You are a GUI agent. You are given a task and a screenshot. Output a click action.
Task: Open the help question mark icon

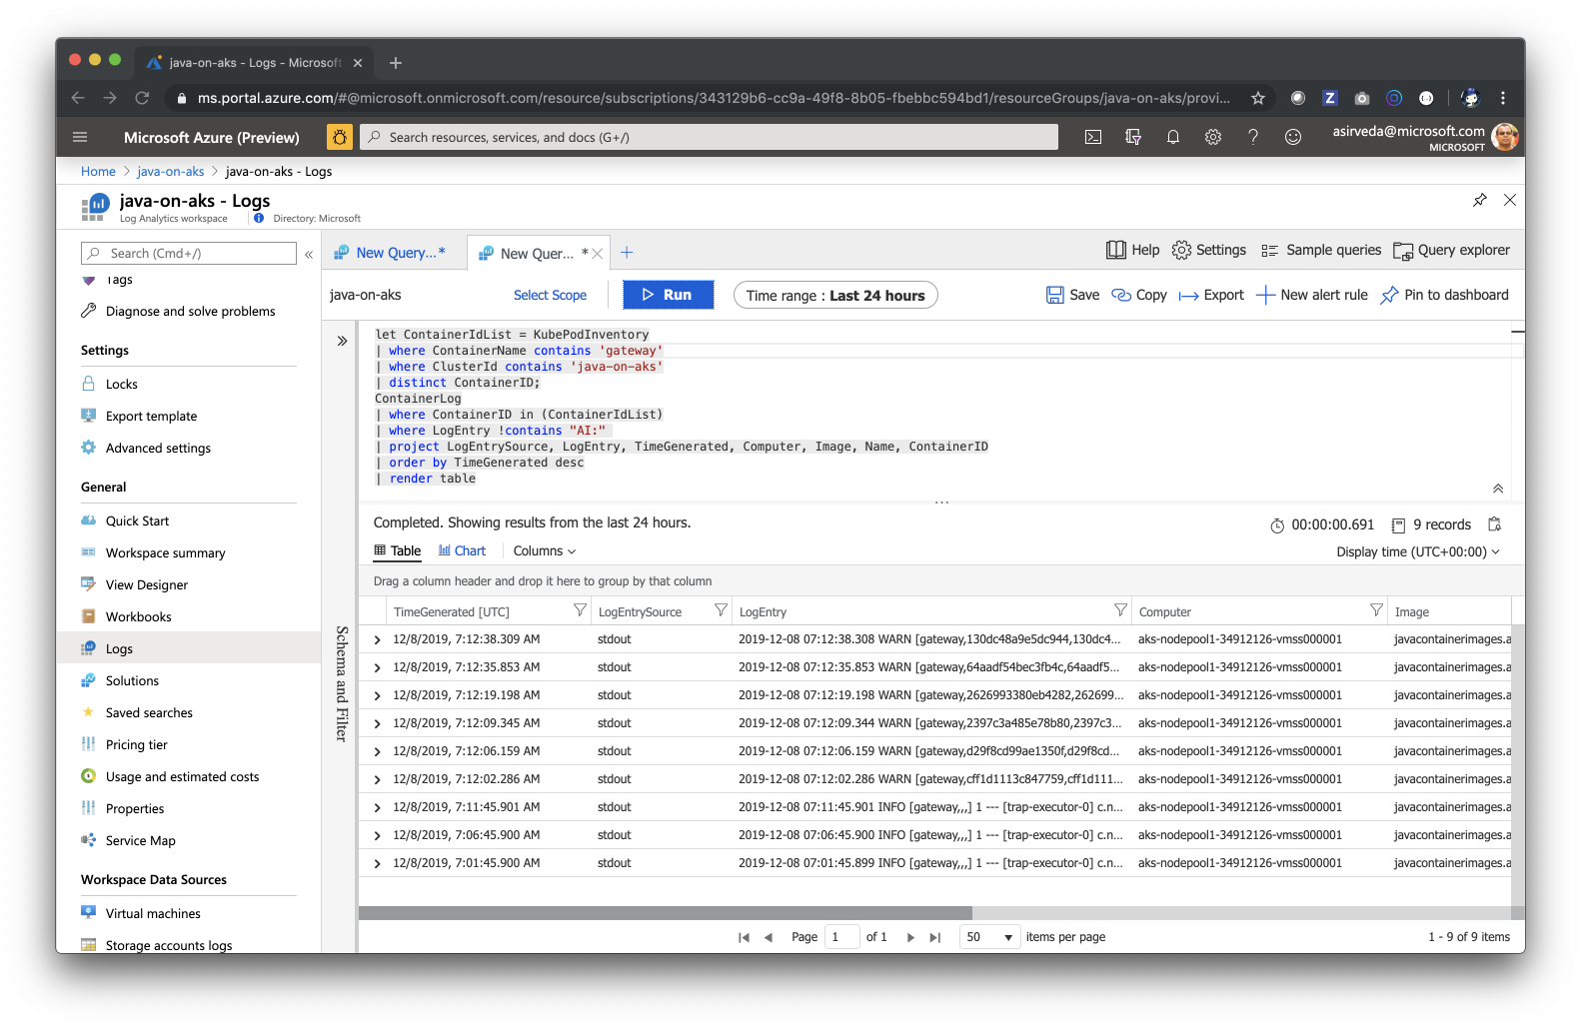pos(1253,137)
